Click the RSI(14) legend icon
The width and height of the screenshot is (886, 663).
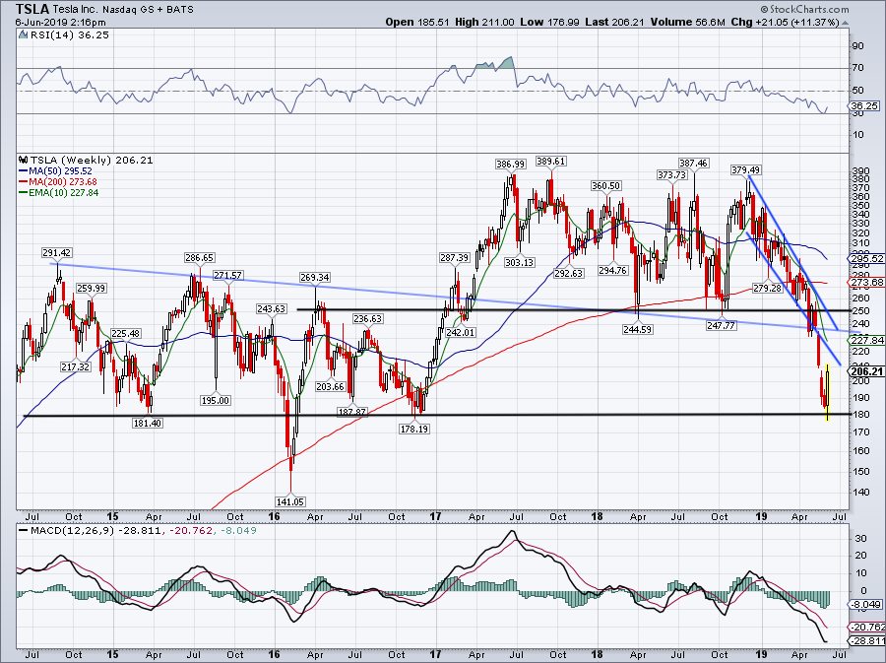(23, 34)
